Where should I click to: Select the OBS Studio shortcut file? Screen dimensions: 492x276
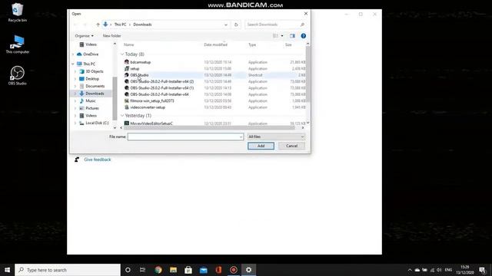[139, 75]
